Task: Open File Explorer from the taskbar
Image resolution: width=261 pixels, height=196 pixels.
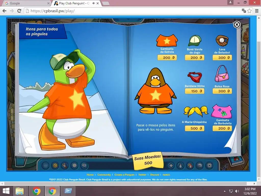Action: [20, 191]
